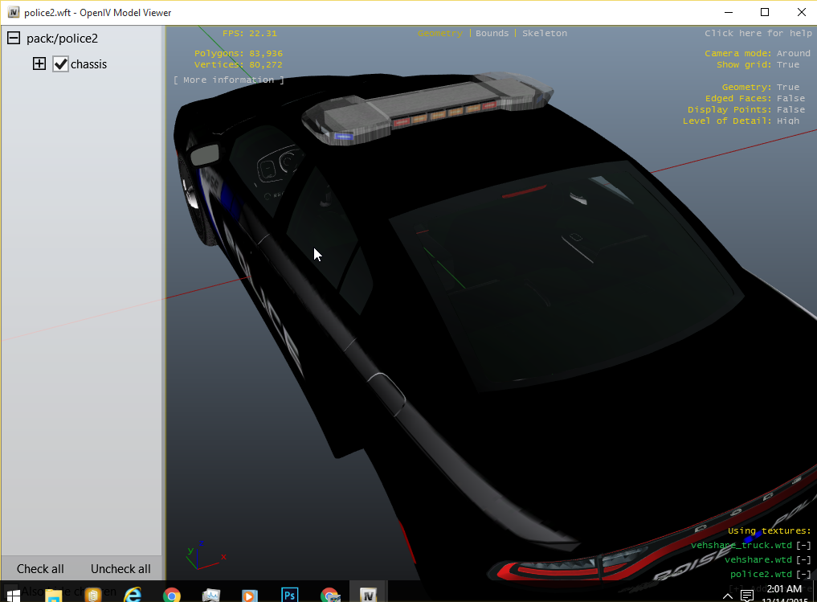The height and width of the screenshot is (602, 817).
Task: Switch to the Skeleton view tab
Action: tap(545, 34)
